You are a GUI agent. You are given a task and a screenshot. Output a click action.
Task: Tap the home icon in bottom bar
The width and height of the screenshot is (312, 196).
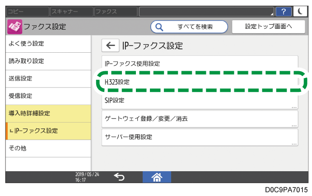click(157, 177)
